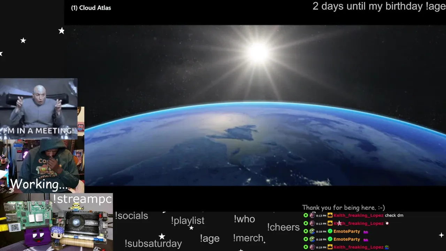The width and height of the screenshot is (446, 251).
Task: Click the standalone "!age" command near !merch
Action: [x=209, y=238]
